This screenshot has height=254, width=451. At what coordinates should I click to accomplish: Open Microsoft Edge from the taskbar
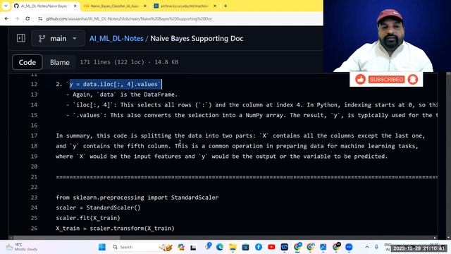coord(220,247)
